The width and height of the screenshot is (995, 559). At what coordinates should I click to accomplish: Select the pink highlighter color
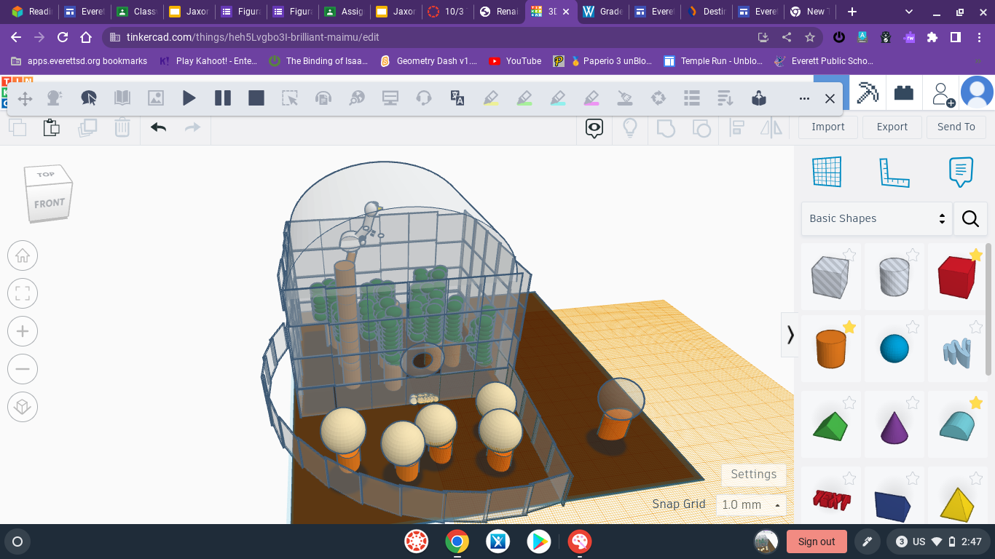pos(591,97)
